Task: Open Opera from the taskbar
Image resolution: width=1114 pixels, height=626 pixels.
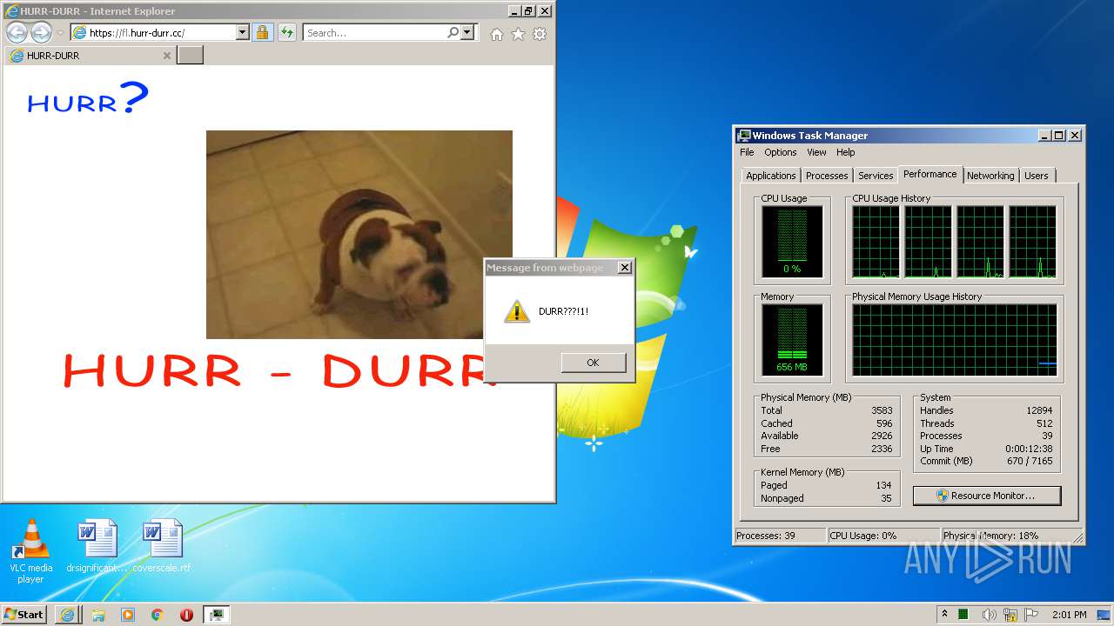Action: point(186,615)
